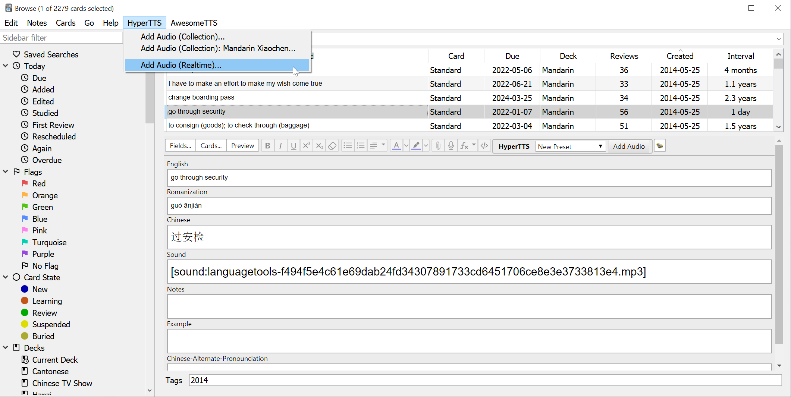
Task: Open the Edit menu
Action: (11, 23)
